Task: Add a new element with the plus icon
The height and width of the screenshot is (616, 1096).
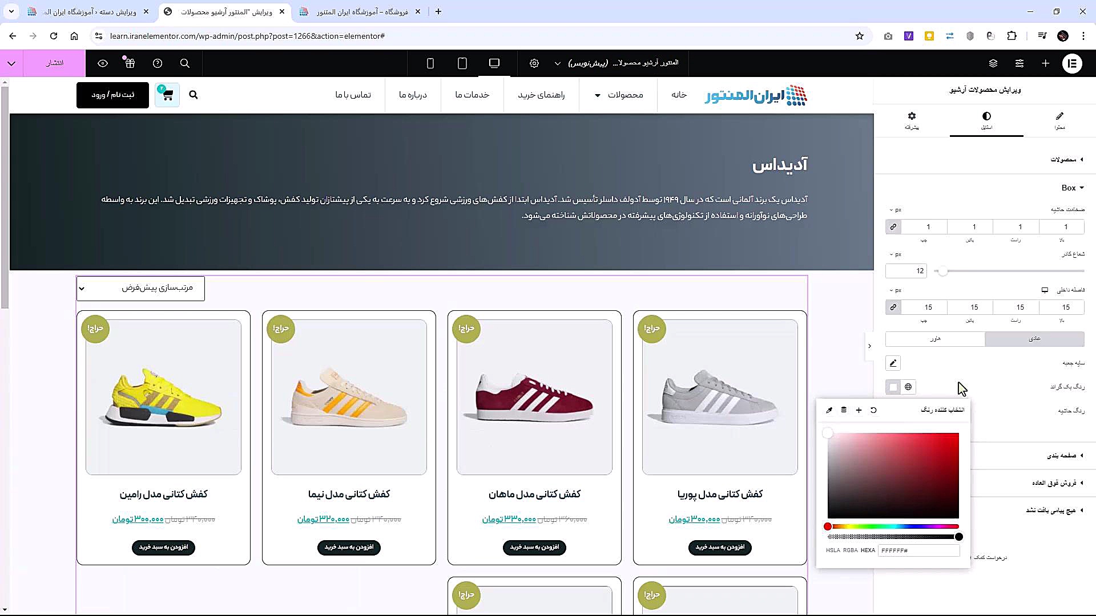Action: tap(1045, 63)
